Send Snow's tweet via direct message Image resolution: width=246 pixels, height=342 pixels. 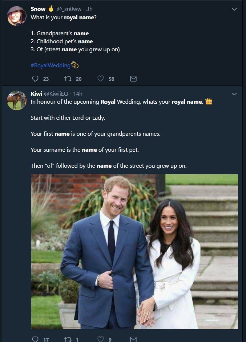[133, 79]
